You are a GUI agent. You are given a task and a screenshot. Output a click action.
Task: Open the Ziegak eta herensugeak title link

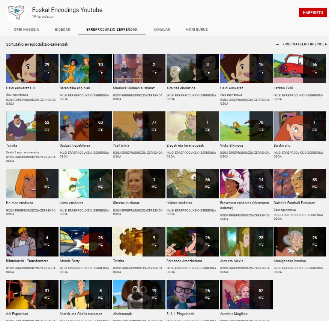pyautogui.click(x=185, y=145)
